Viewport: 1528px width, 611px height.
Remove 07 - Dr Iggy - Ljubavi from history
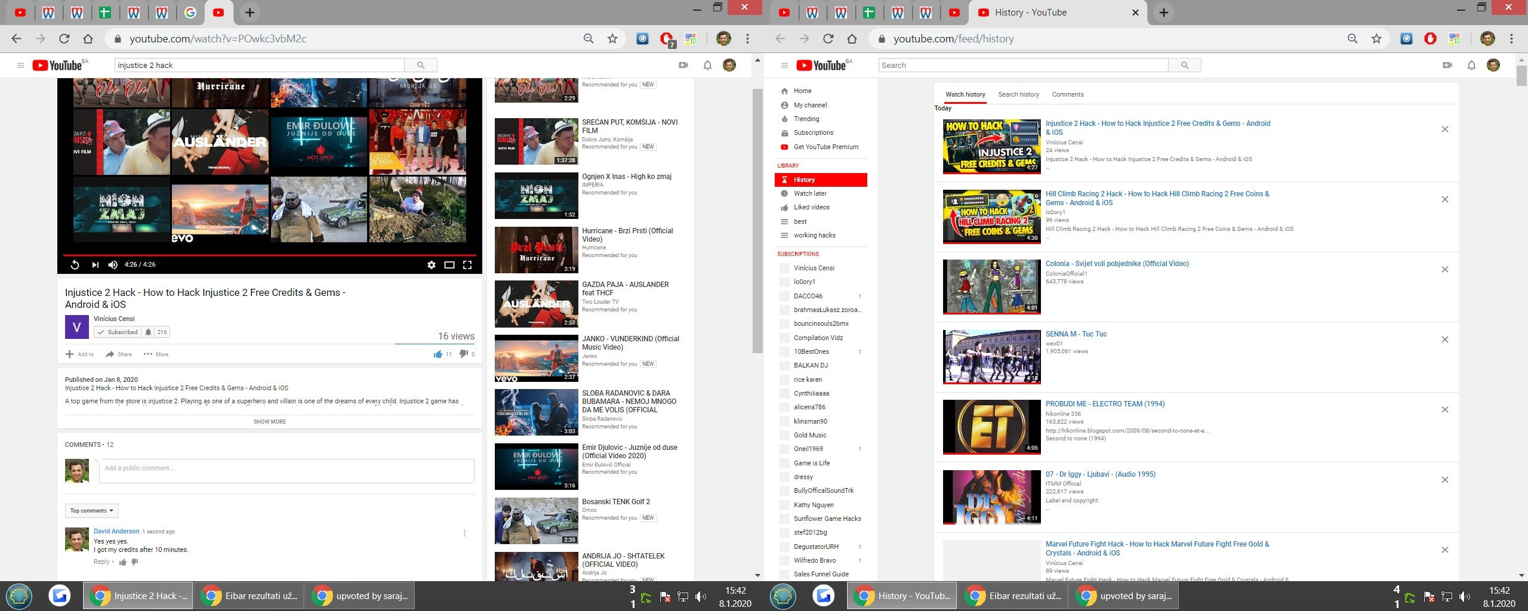click(x=1445, y=480)
